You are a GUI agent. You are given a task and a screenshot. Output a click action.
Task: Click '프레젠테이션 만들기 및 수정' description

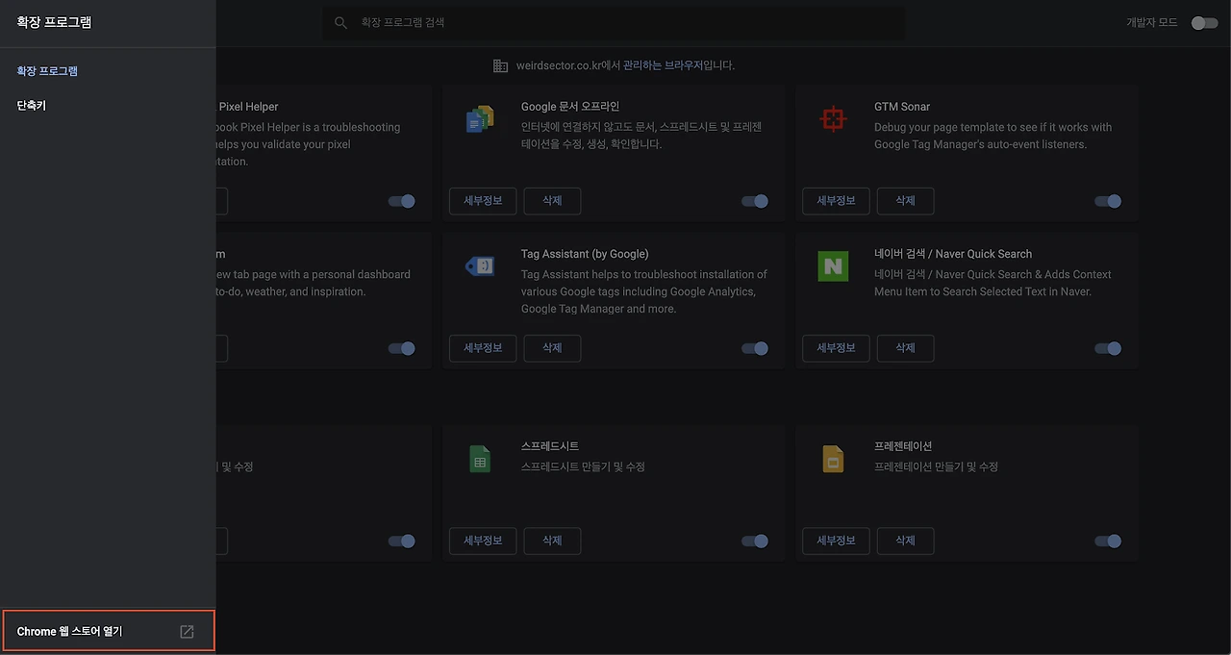[x=936, y=466]
